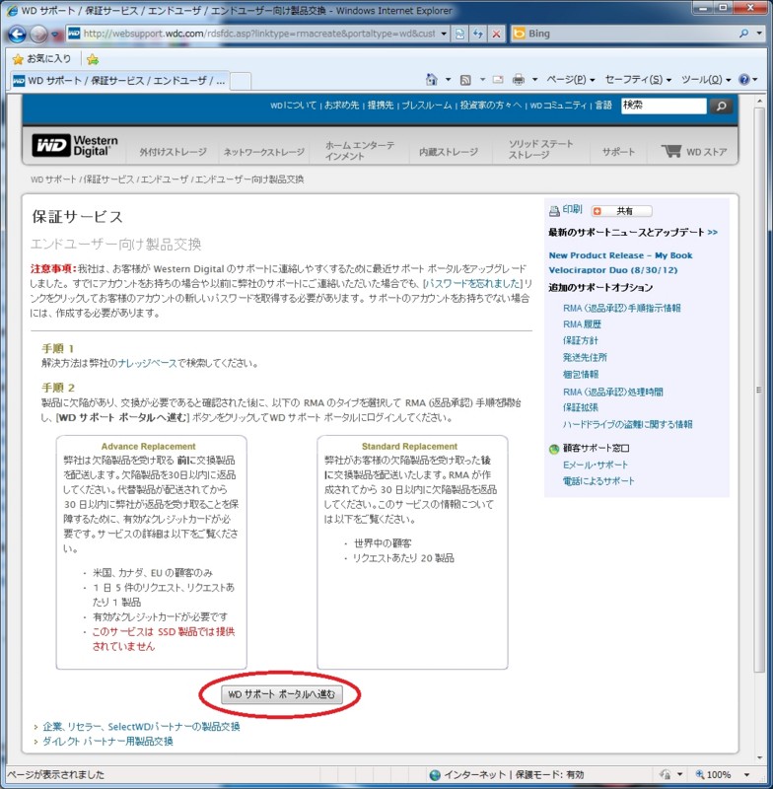The height and width of the screenshot is (789, 773).
Task: Expand the Print options dropdown arrow
Action: [534, 80]
